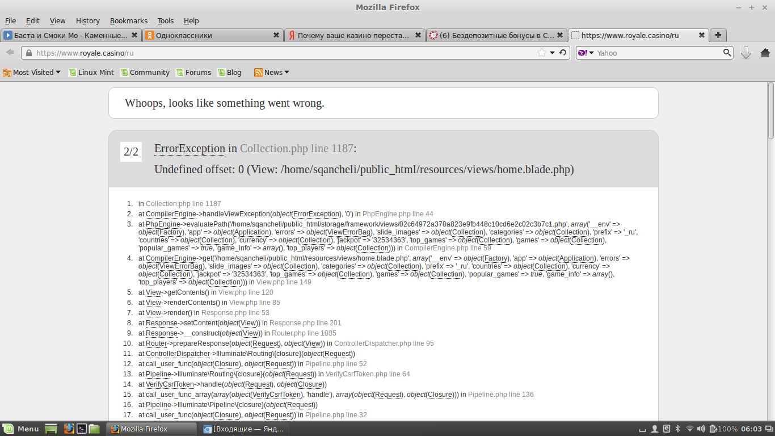The height and width of the screenshot is (436, 775).
Task: Click the Linux Mint bookmark icon
Action: [x=74, y=72]
